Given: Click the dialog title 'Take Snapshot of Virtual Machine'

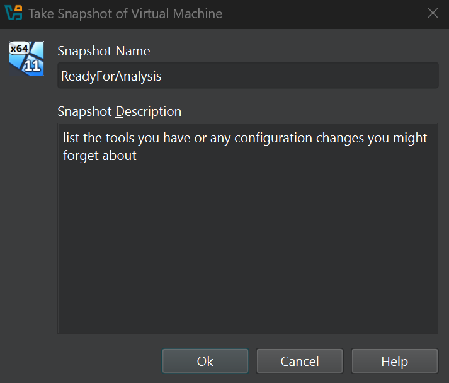Looking at the screenshot, I should tap(125, 14).
